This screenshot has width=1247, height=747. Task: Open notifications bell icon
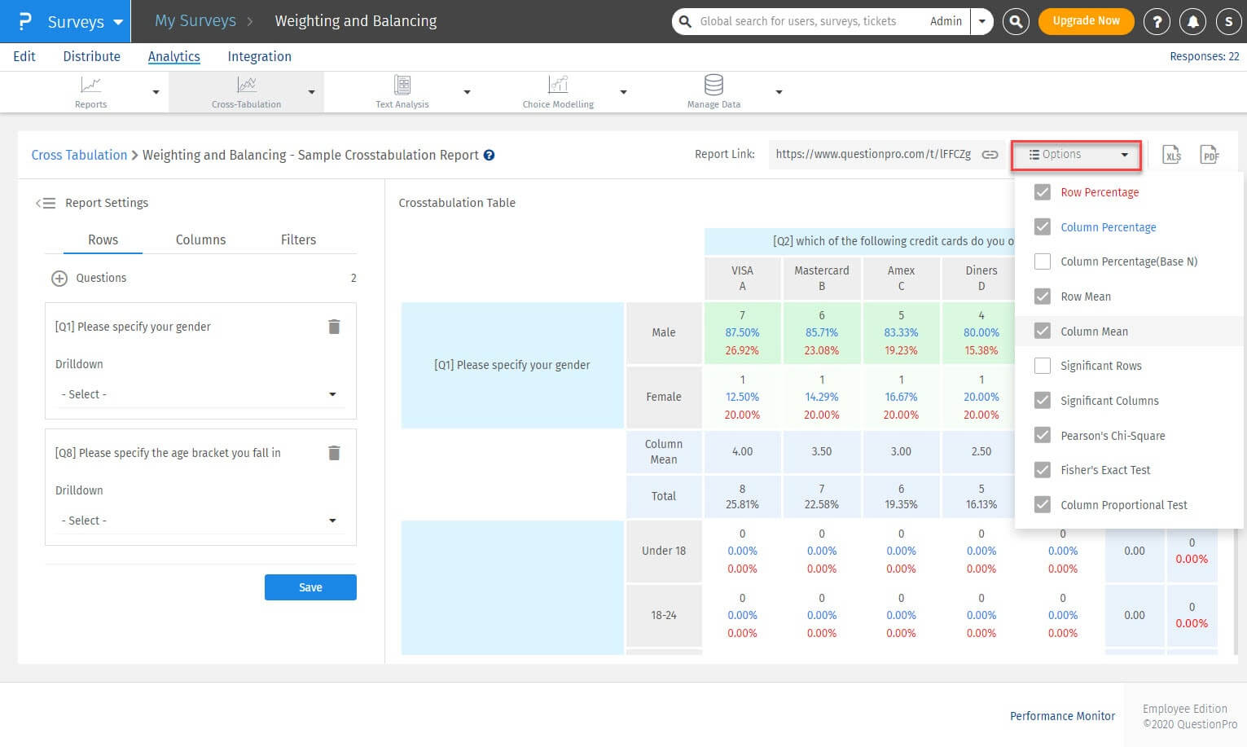[1192, 22]
